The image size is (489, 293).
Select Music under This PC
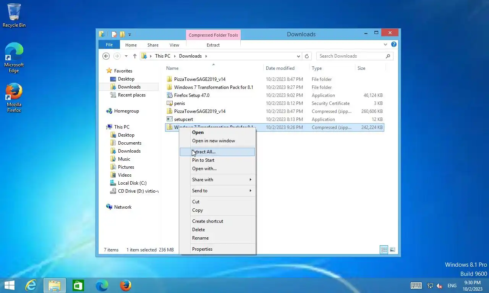click(x=124, y=159)
